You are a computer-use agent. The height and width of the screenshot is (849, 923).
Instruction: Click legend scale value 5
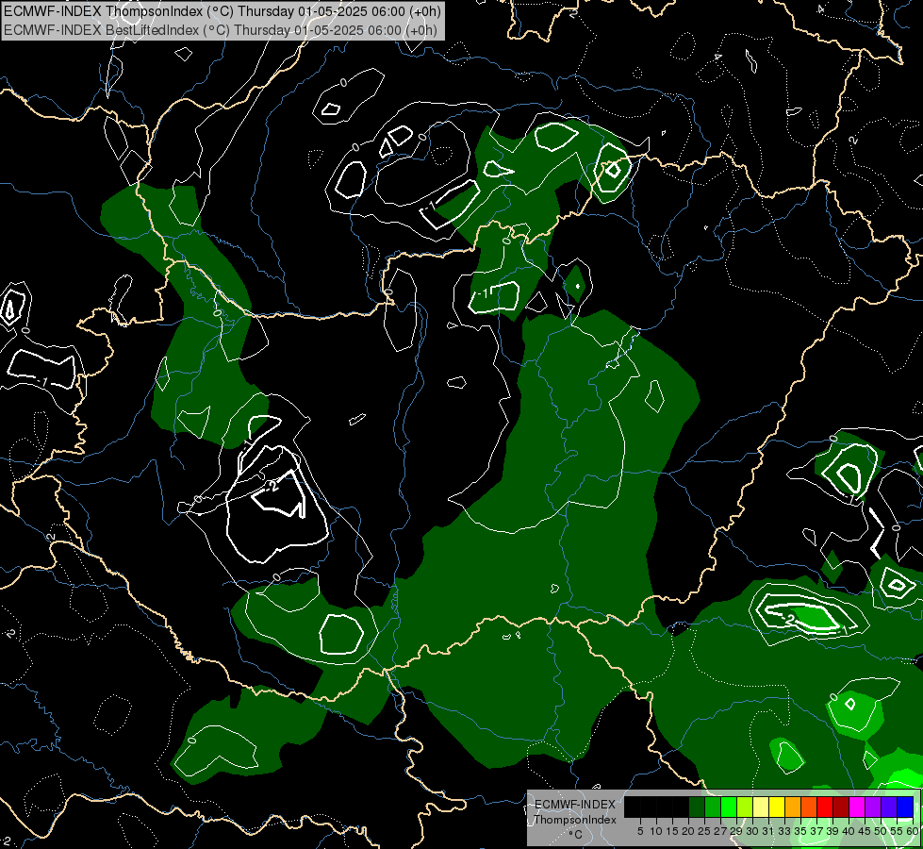[x=640, y=831]
